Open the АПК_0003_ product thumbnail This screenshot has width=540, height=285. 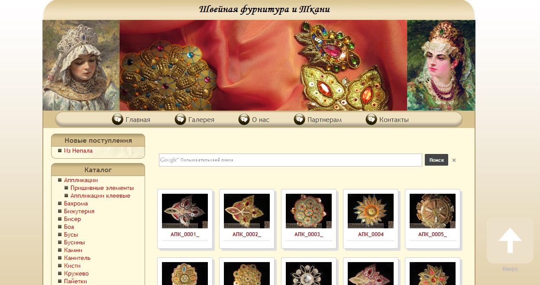click(x=309, y=211)
